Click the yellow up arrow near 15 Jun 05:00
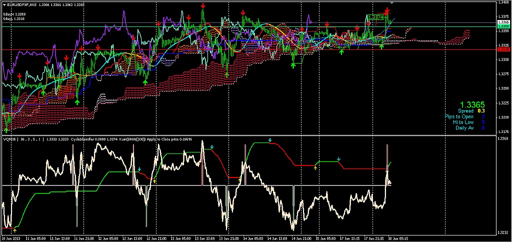 point(314,168)
